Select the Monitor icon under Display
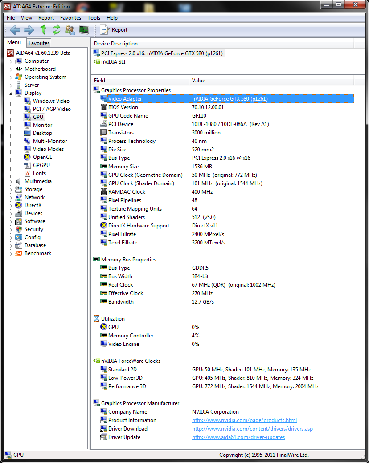Screen dimensions: 369x463 pos(27,125)
